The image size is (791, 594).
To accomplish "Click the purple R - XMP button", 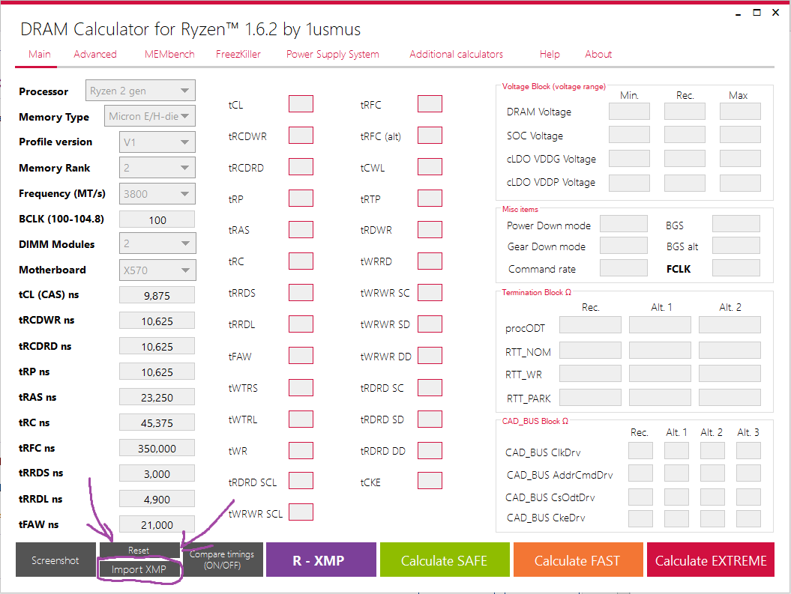I will pyautogui.click(x=321, y=560).
